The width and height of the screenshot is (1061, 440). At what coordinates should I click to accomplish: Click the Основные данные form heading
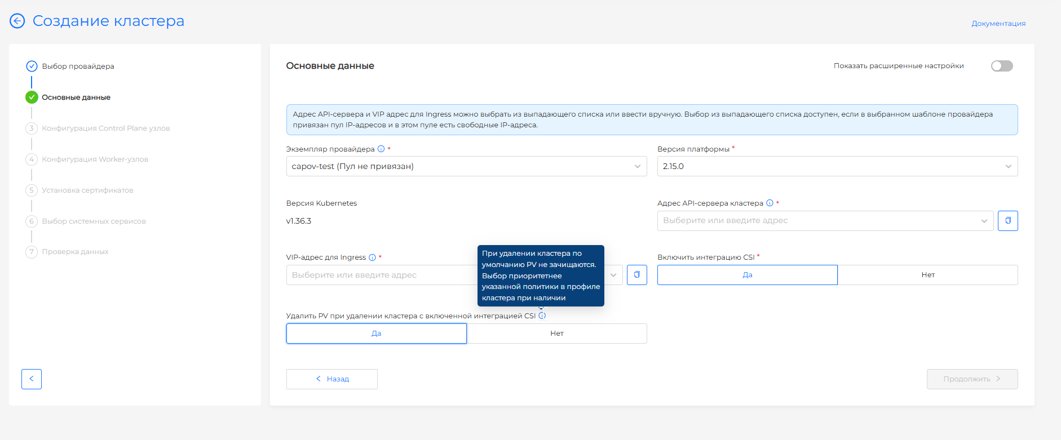point(330,66)
